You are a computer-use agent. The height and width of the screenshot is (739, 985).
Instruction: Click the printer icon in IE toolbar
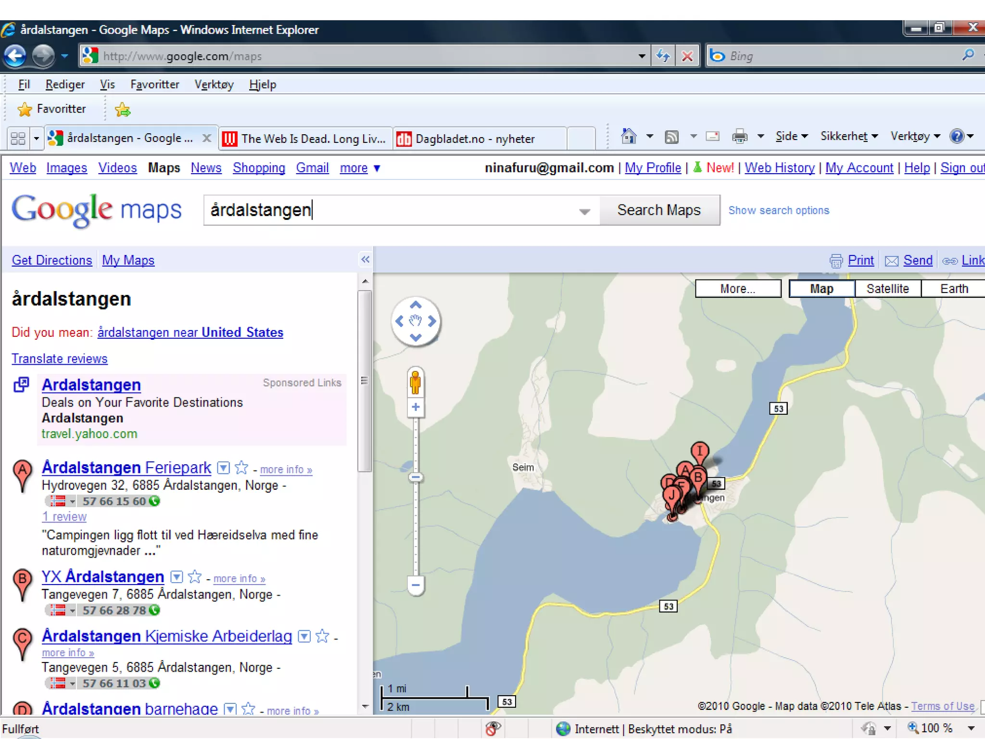pyautogui.click(x=740, y=137)
